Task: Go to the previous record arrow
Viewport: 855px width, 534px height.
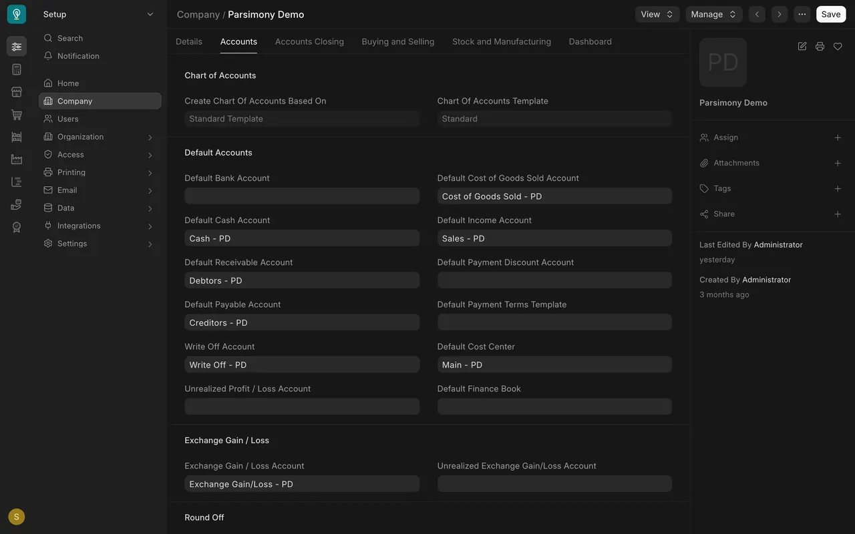Action: 757,14
